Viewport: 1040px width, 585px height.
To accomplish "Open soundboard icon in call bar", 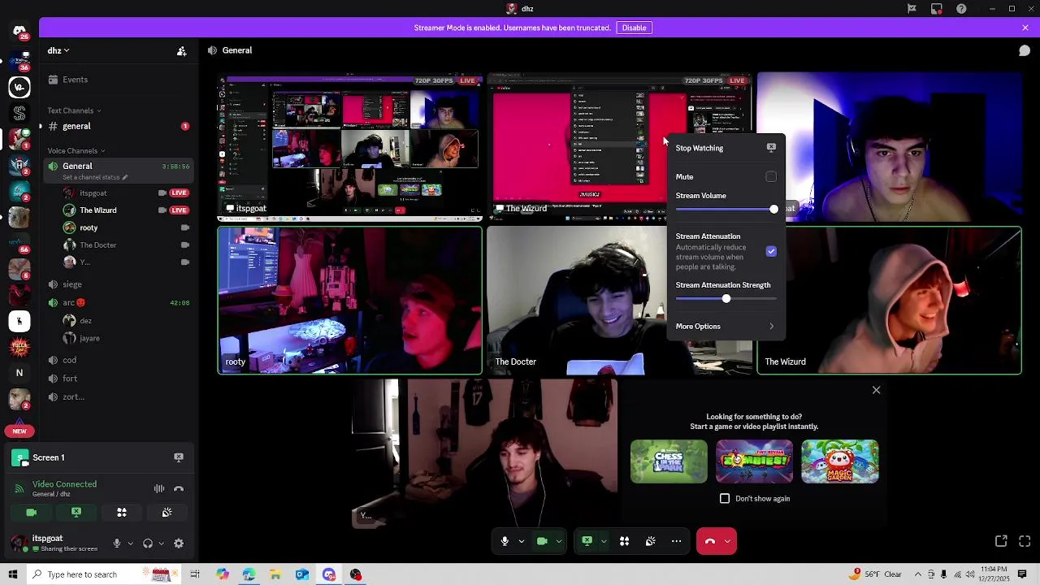I will tap(650, 541).
